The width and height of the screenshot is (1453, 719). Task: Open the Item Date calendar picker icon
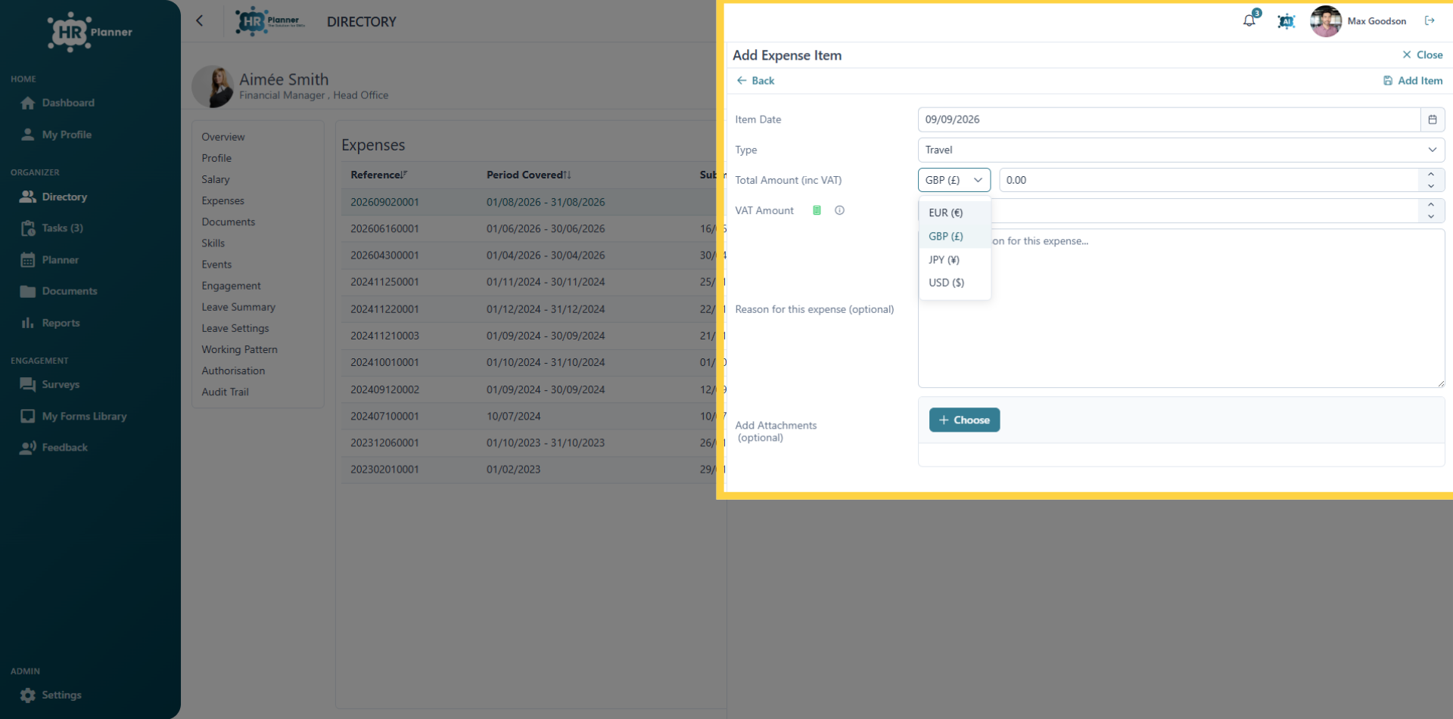tap(1433, 119)
